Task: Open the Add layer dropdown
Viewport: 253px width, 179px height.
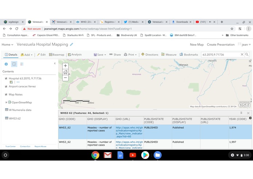Action: click(27, 55)
